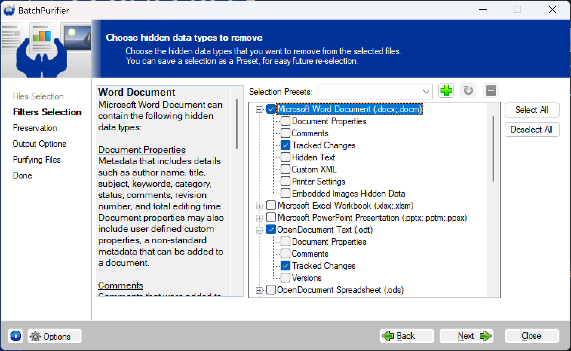Collapse the Microsoft Word Document tree node
This screenshot has width=571, height=351.
click(x=259, y=110)
